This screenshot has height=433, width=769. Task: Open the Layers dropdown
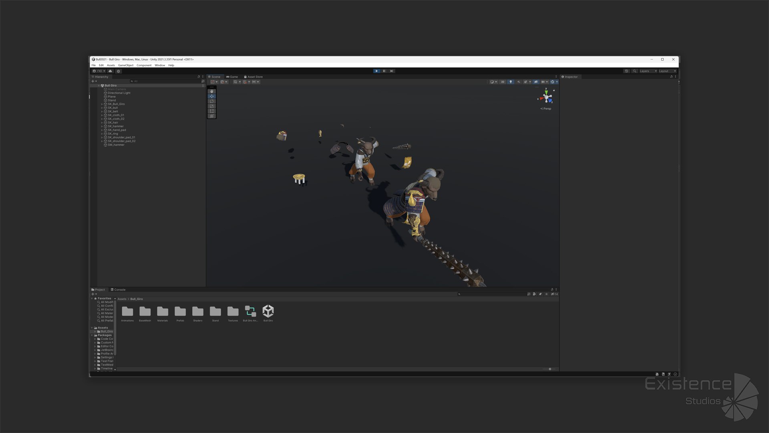click(x=648, y=71)
